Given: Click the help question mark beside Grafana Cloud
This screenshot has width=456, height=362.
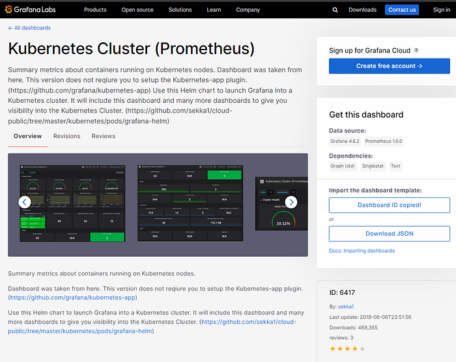Looking at the screenshot, I should pos(416,50).
